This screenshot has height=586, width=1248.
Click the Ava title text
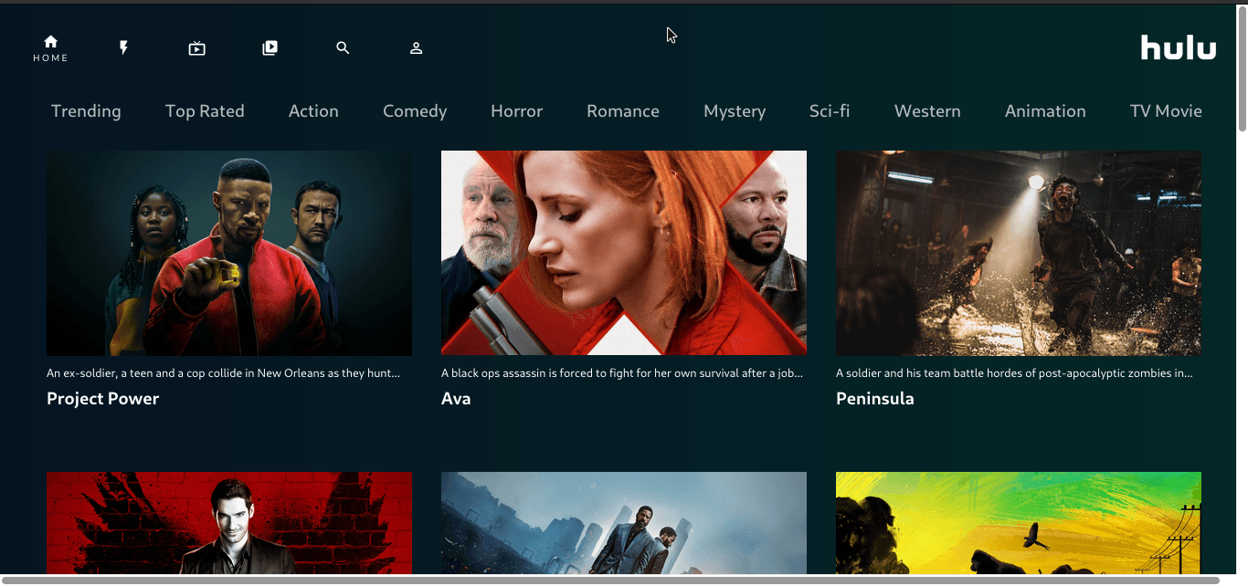[x=456, y=399]
